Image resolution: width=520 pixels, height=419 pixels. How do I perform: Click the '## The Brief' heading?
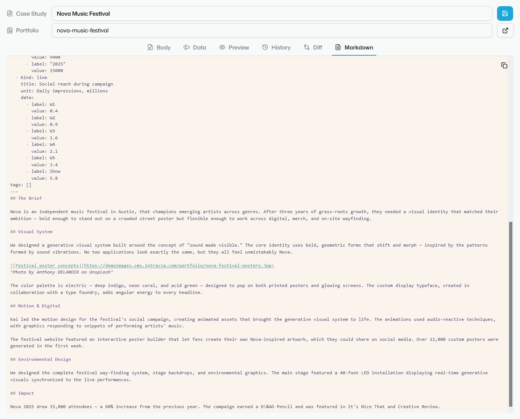pyautogui.click(x=26, y=198)
